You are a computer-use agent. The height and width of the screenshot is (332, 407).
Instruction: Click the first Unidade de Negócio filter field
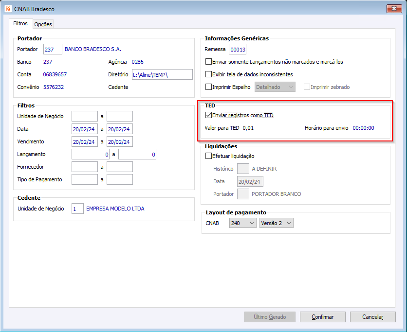(x=85, y=116)
